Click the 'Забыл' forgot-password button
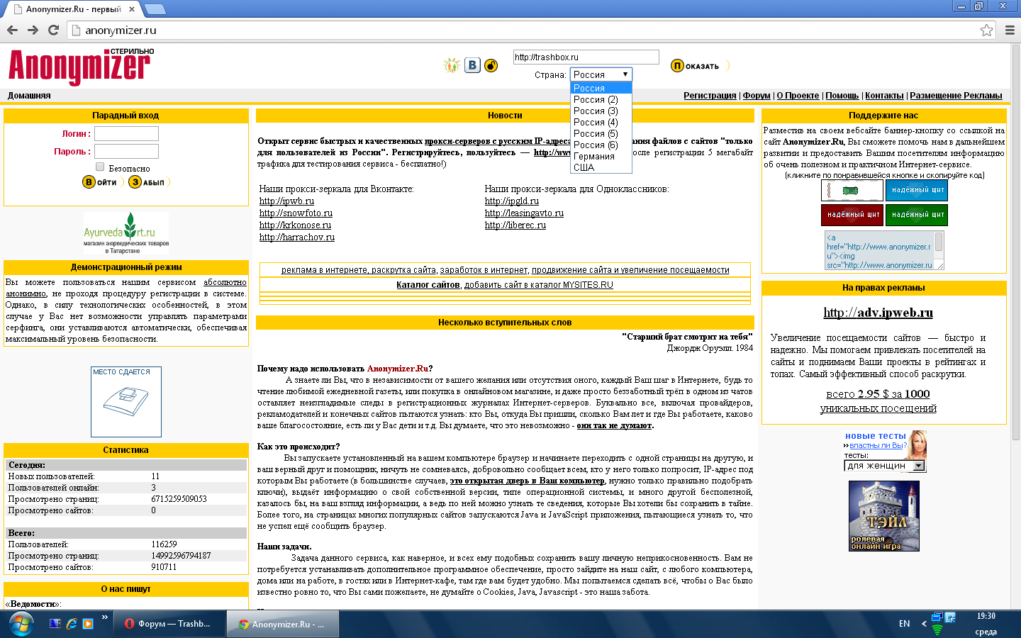1021x638 pixels. click(x=149, y=182)
